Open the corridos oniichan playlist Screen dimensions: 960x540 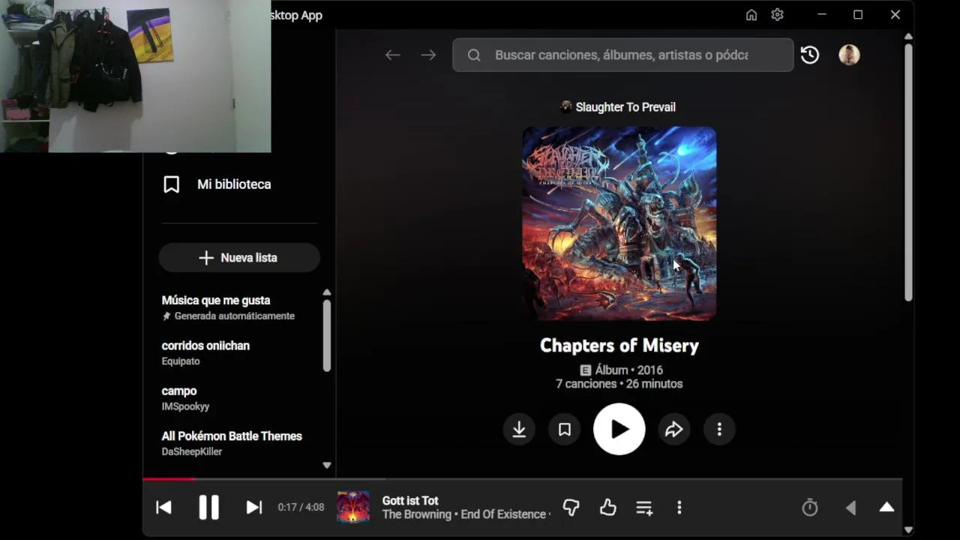(205, 346)
